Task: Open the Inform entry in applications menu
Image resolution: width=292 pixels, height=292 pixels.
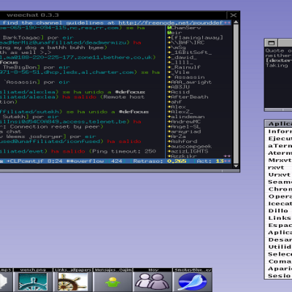Action: [x=279, y=131]
